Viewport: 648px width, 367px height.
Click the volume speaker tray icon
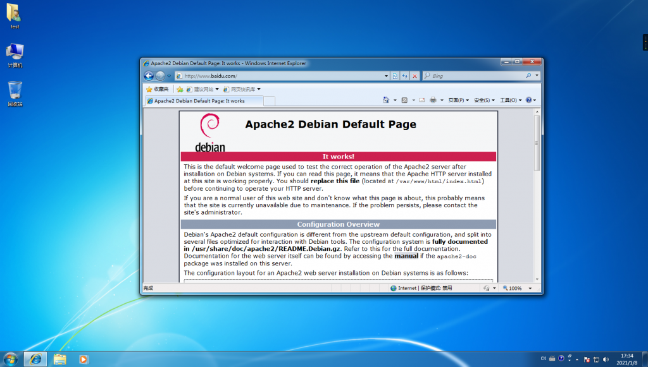[606, 359]
